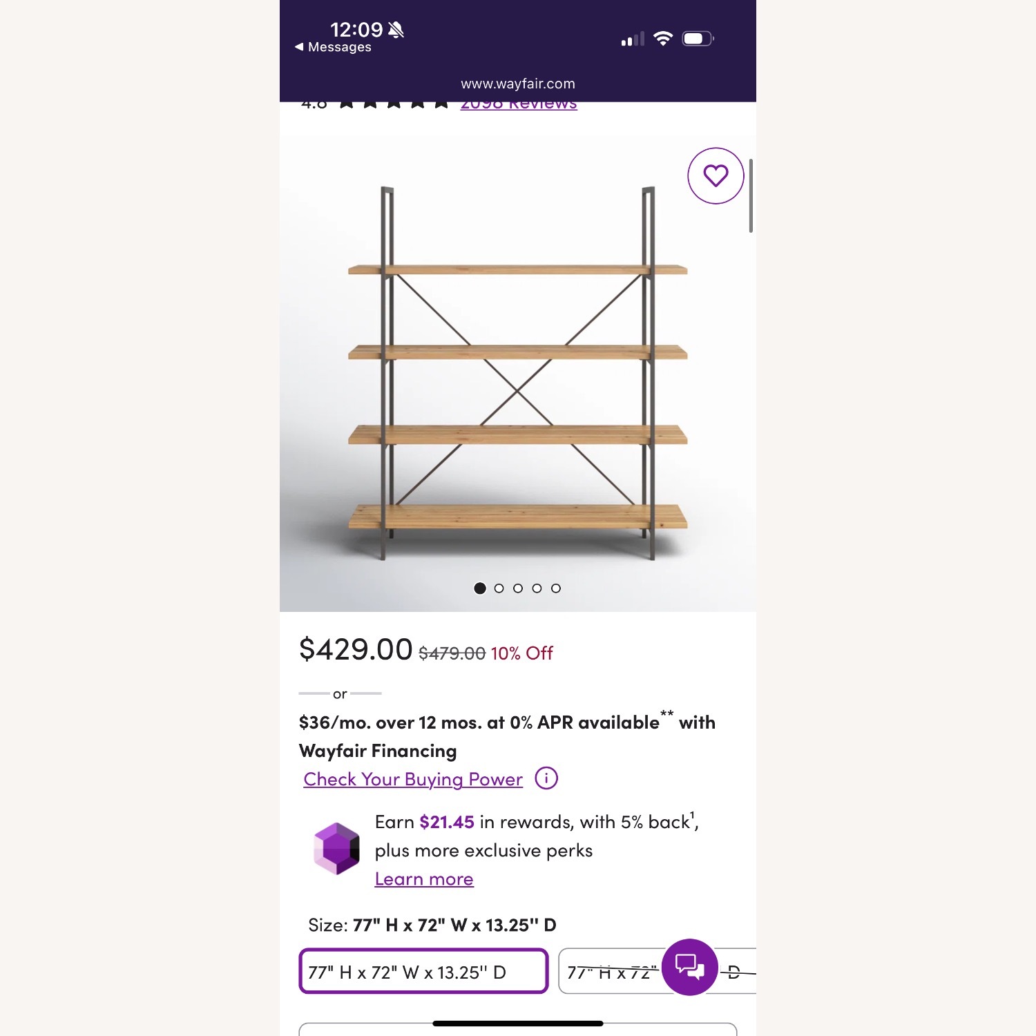Select the last carousel dot
This screenshot has width=1036, height=1036.
point(556,589)
